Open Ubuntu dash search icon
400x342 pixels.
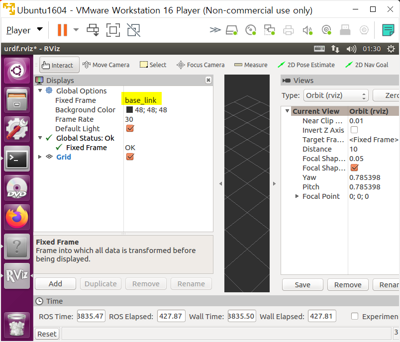pyautogui.click(x=17, y=71)
